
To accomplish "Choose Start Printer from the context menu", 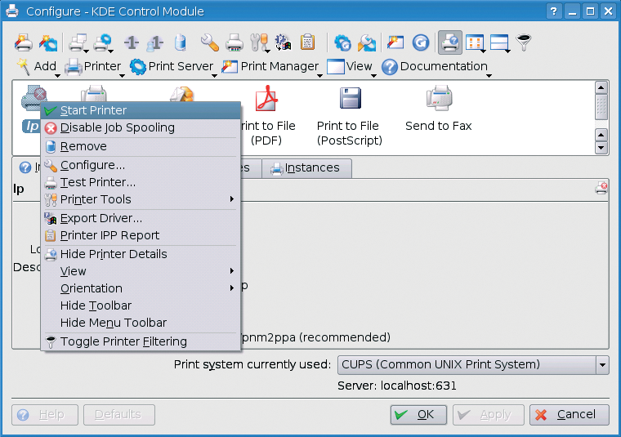I will (141, 110).
